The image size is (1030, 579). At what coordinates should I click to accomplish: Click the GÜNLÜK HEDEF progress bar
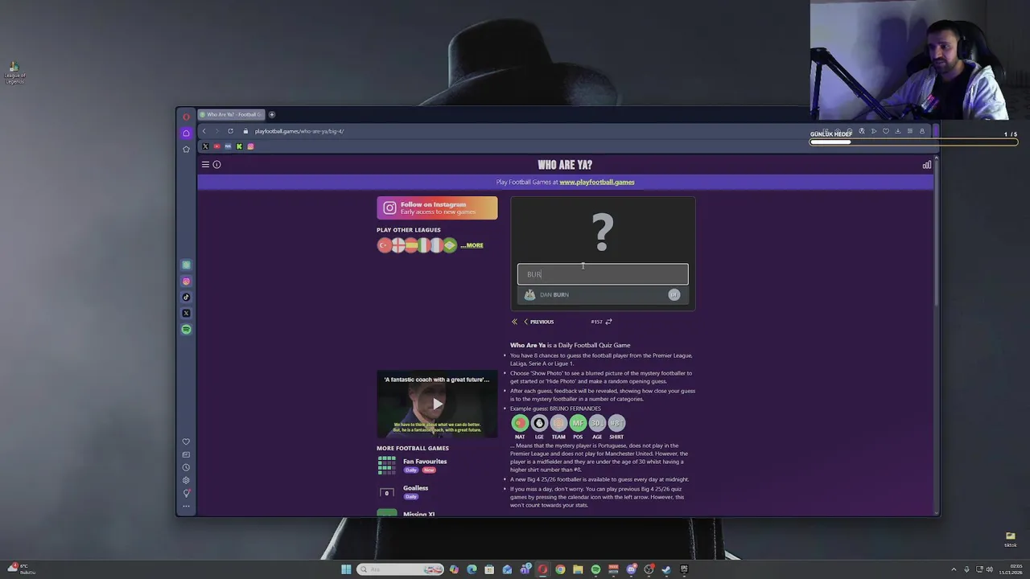point(913,142)
